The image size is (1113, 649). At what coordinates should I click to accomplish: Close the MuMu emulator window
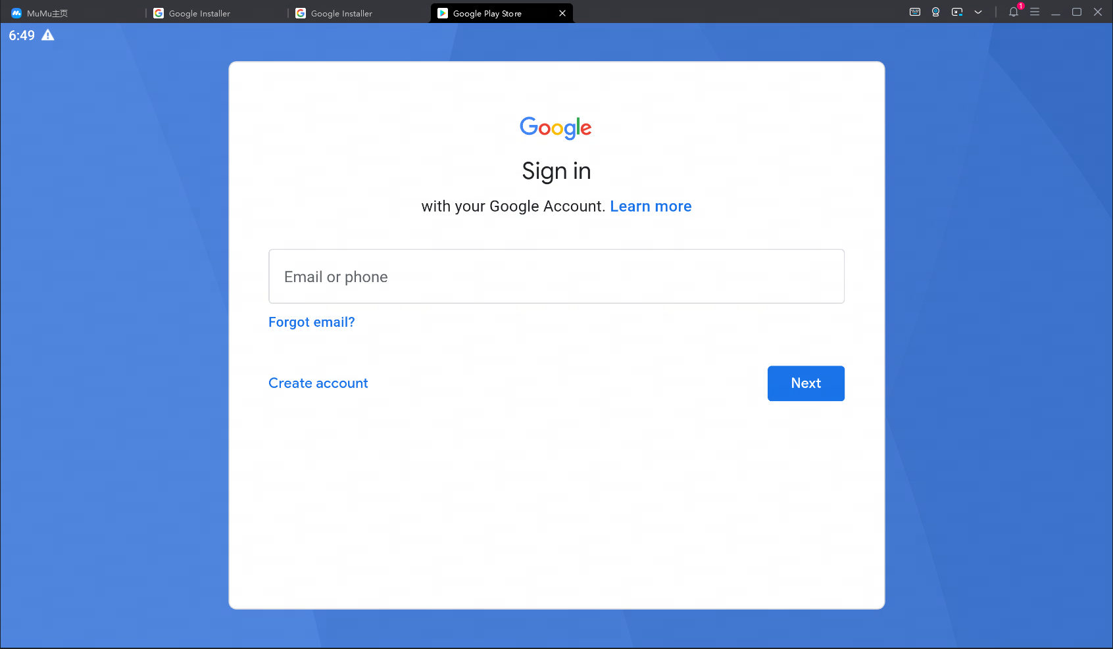click(x=1098, y=12)
